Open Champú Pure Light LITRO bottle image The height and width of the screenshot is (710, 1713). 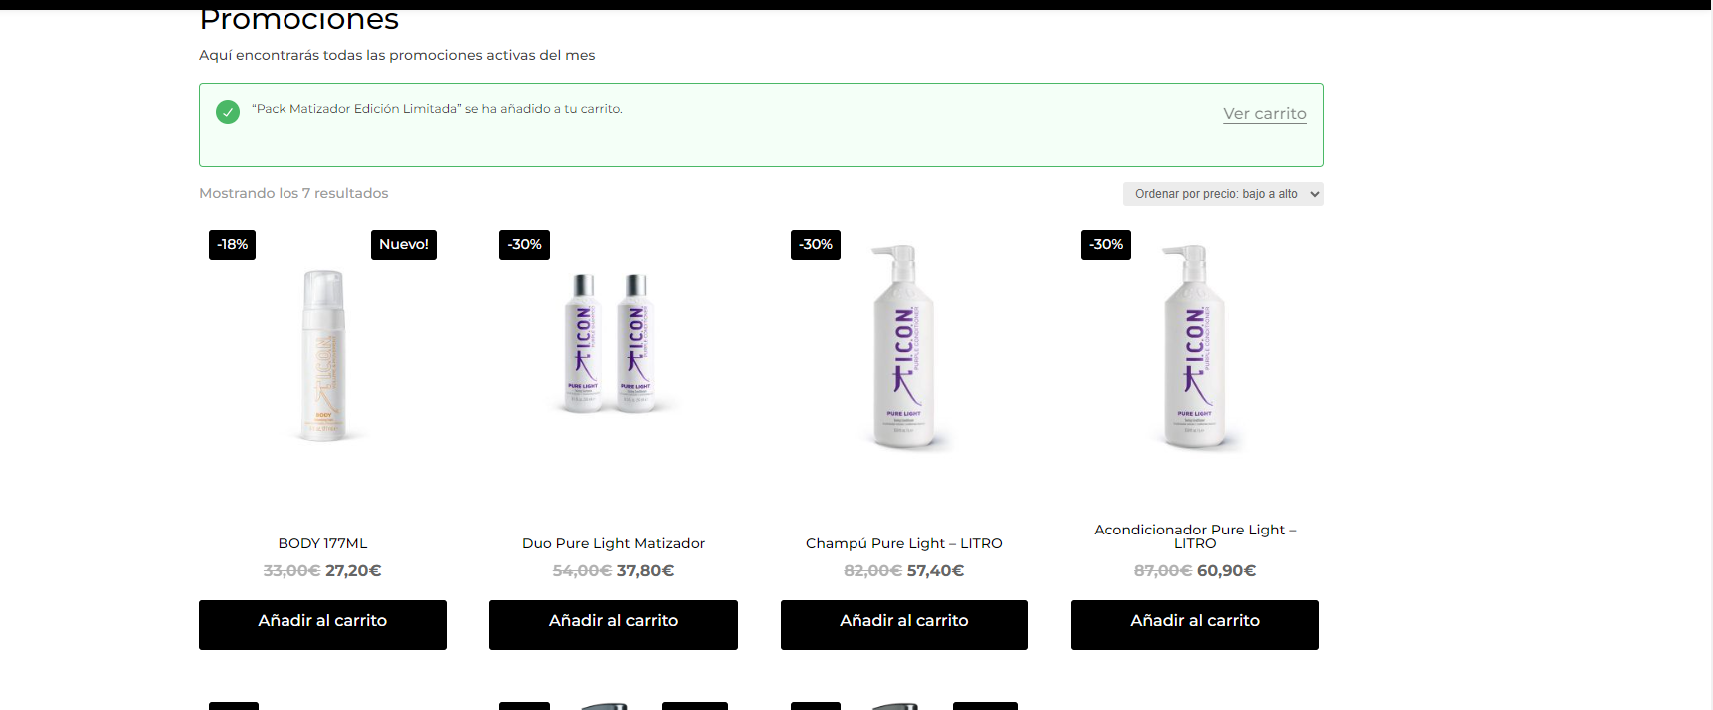904,346
